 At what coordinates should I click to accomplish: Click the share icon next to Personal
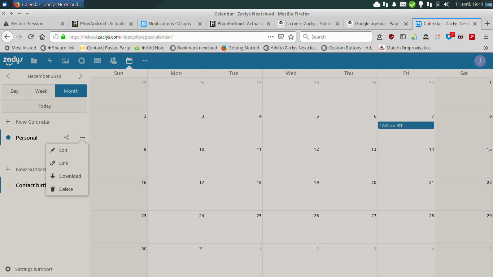pos(66,137)
